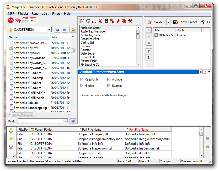Select the music note audio filters icon
Image resolution: width=219 pixels, height=171 pixels.
pos(118,21)
